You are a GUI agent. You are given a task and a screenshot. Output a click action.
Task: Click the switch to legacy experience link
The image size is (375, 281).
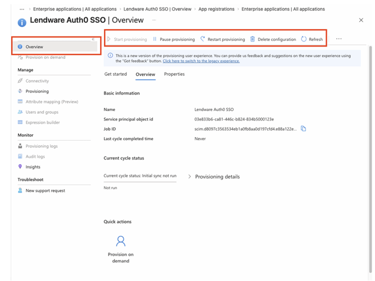[x=201, y=61]
